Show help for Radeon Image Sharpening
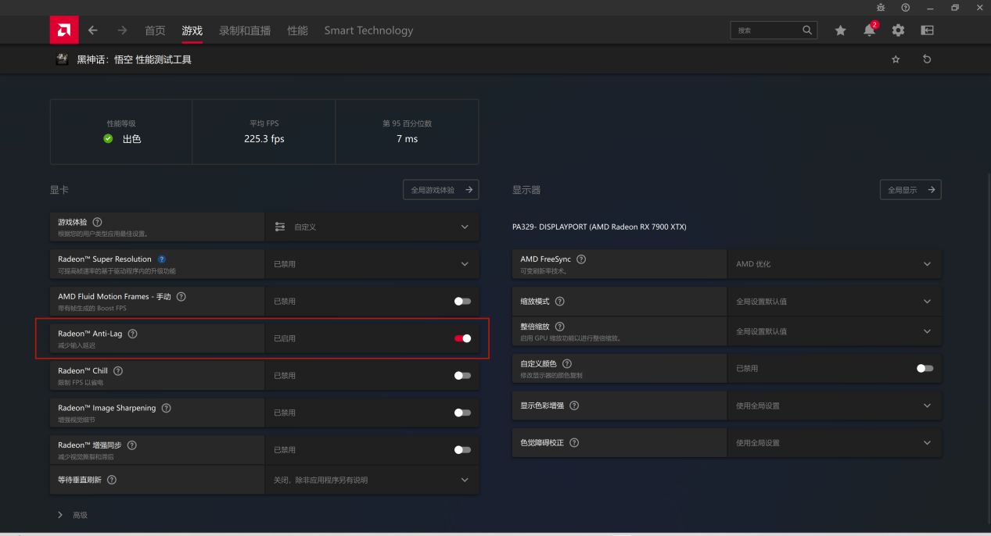Screen dimensions: 991x536 [x=166, y=408]
